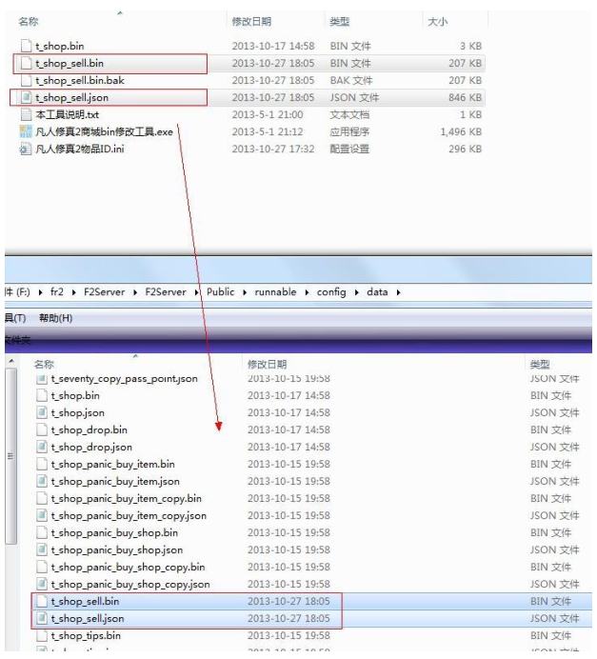
Task: Click t_shop_panic_buy_shop.json file icon
Action: (42, 549)
